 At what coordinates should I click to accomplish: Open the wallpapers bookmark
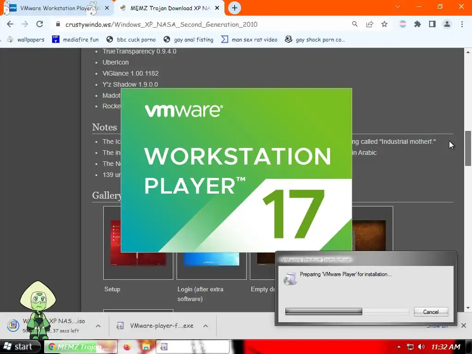(x=26, y=40)
